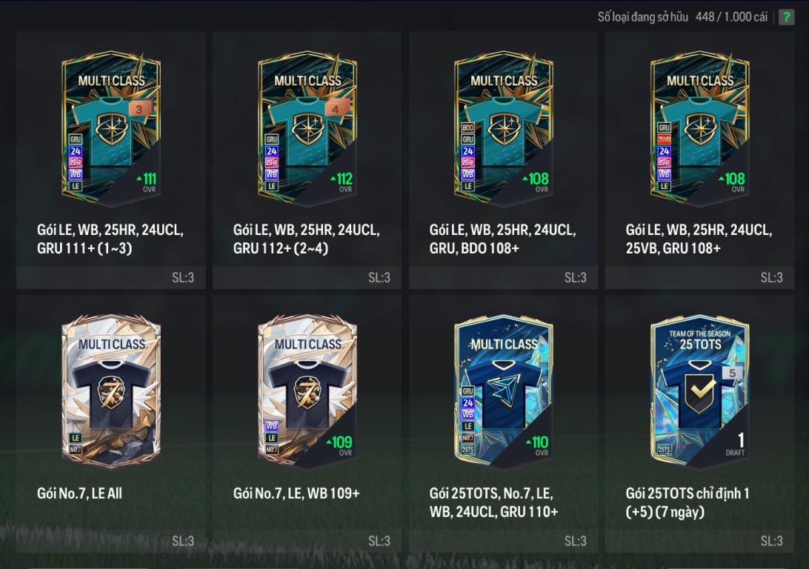This screenshot has height=569, width=809.
Task: Open the No.7 109 OVR pack card
Action: click(x=307, y=391)
